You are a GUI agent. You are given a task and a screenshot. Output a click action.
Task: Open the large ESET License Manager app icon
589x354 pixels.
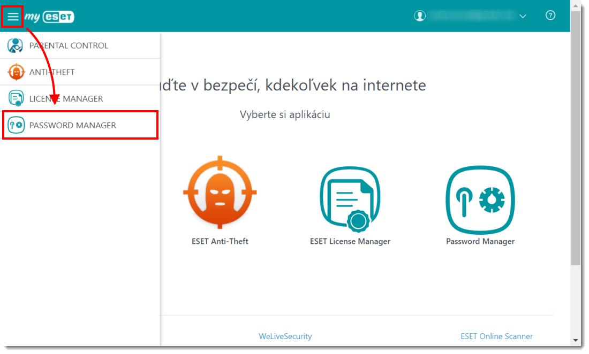[350, 198]
